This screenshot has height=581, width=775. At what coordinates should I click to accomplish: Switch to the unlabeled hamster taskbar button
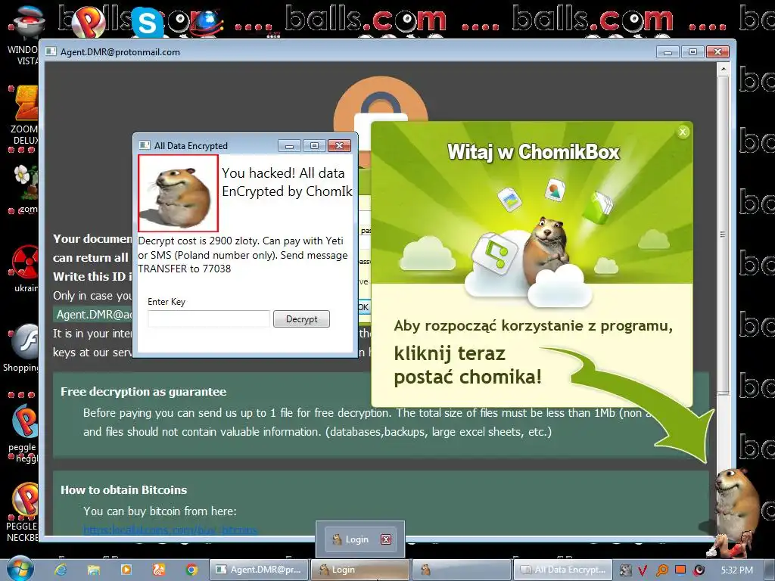coord(461,570)
